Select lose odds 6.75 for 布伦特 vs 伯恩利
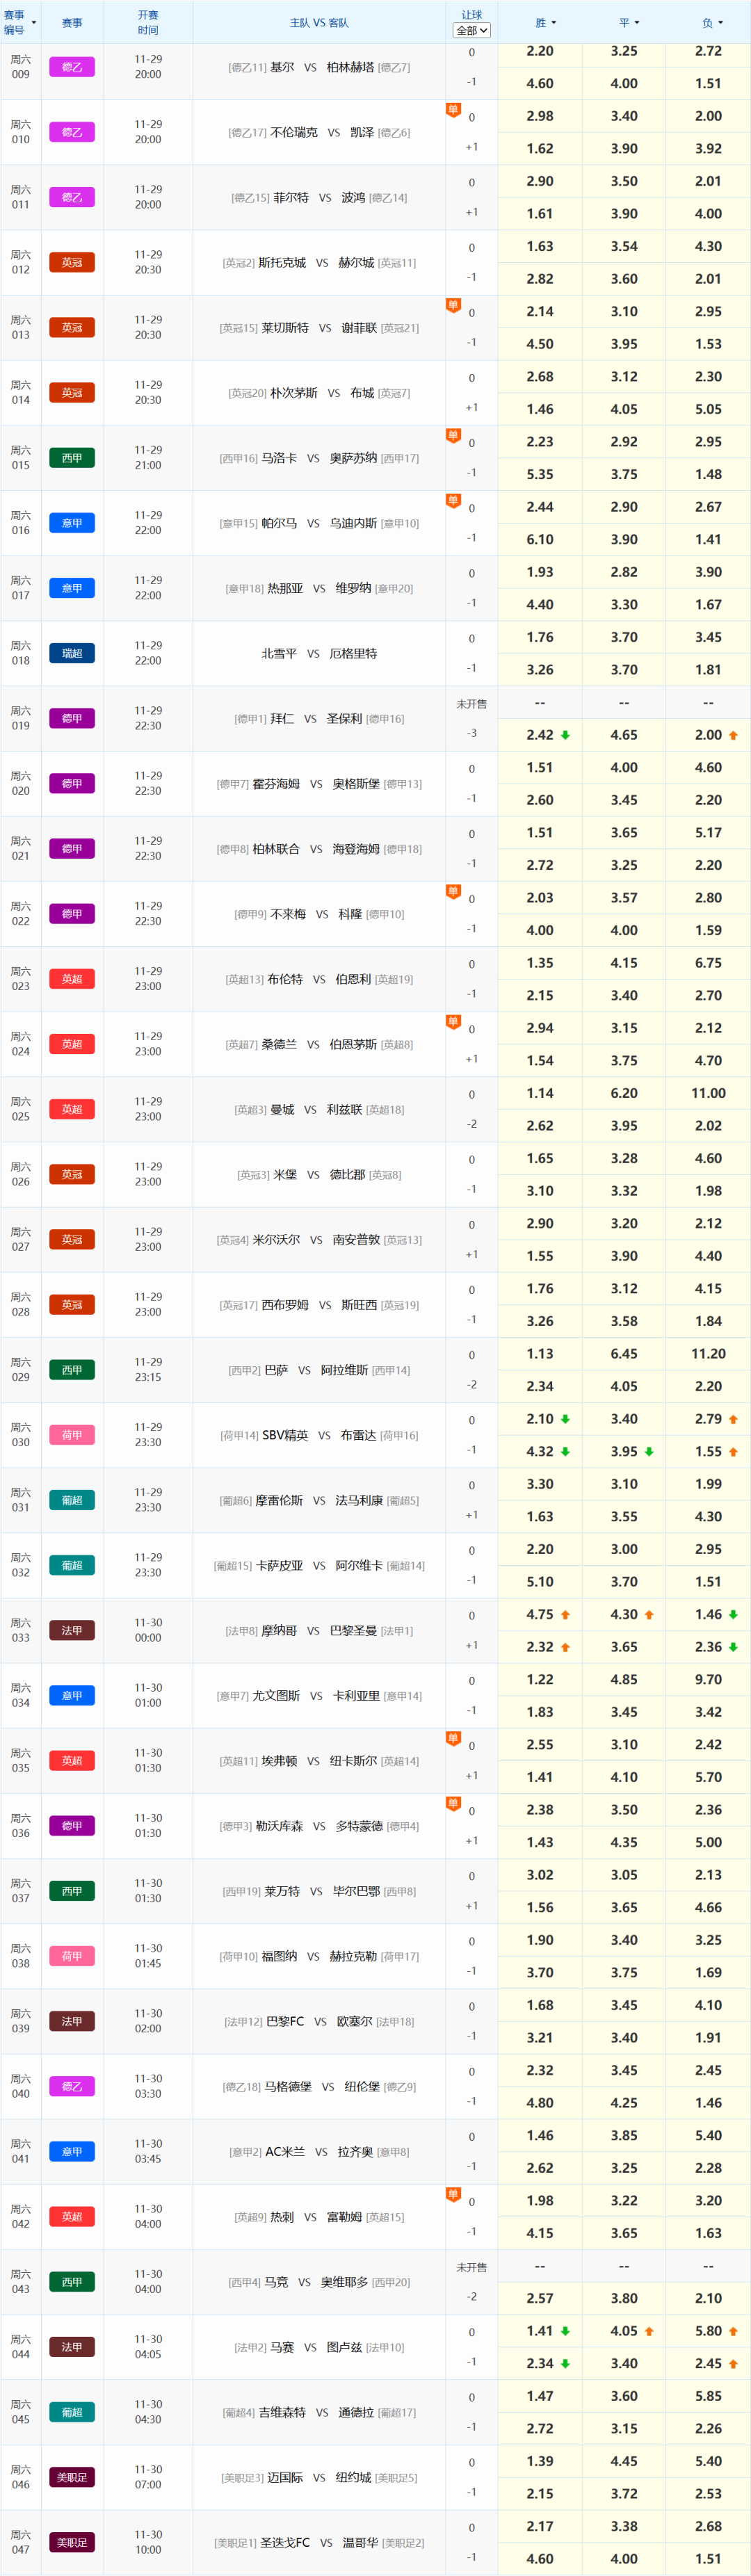The image size is (751, 2576). (708, 963)
